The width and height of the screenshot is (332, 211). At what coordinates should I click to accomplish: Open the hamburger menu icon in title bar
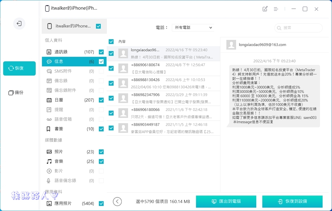(276, 9)
